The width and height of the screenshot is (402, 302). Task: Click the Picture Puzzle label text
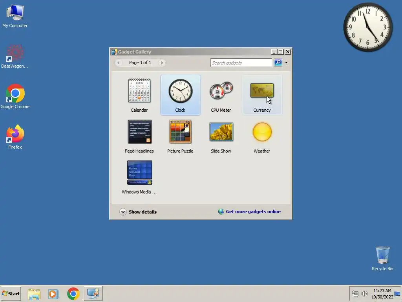pos(180,151)
